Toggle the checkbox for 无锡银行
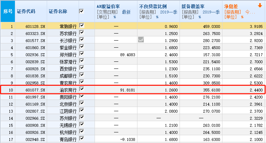 (82, 124)
